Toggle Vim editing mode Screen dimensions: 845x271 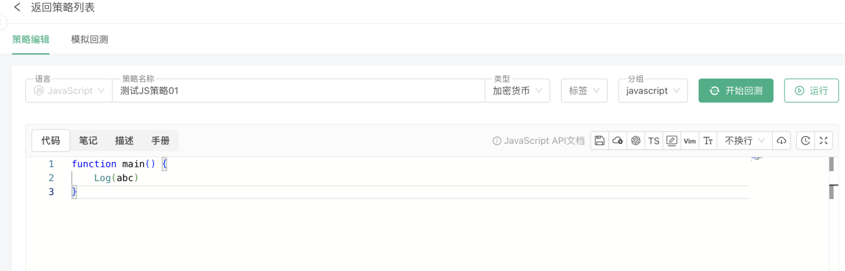tap(690, 141)
